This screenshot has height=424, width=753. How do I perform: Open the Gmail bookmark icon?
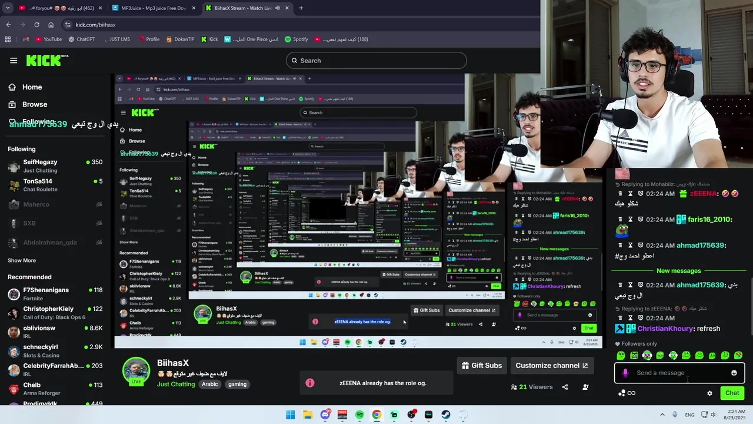[x=25, y=39]
